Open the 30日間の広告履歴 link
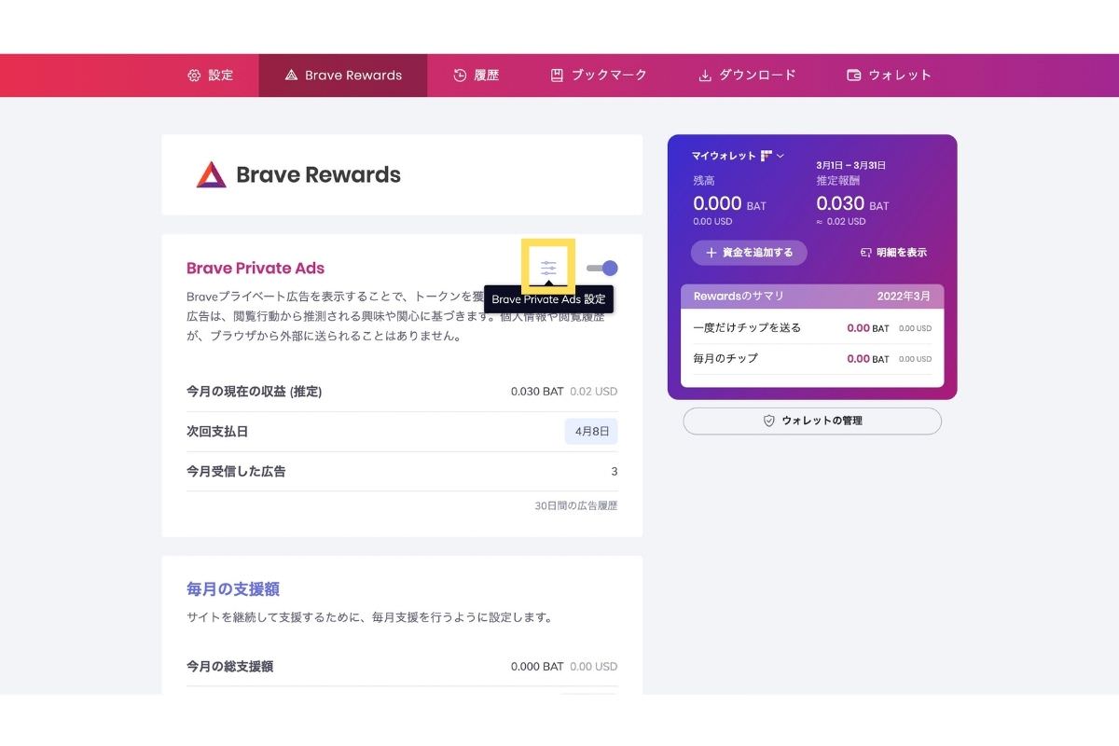Viewport: 1119px width, 746px height. (575, 505)
